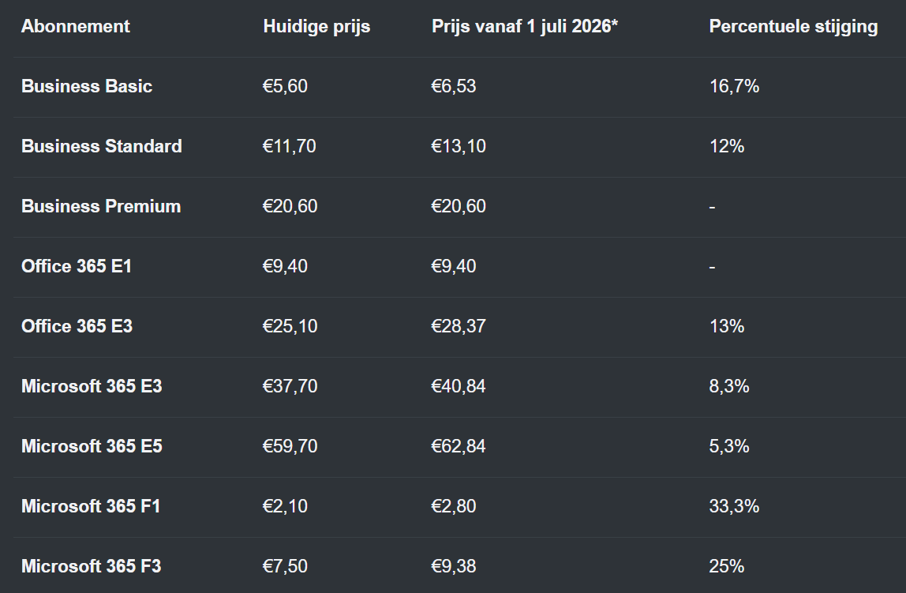
Task: Click the Abonnement column header
Action: [76, 26]
